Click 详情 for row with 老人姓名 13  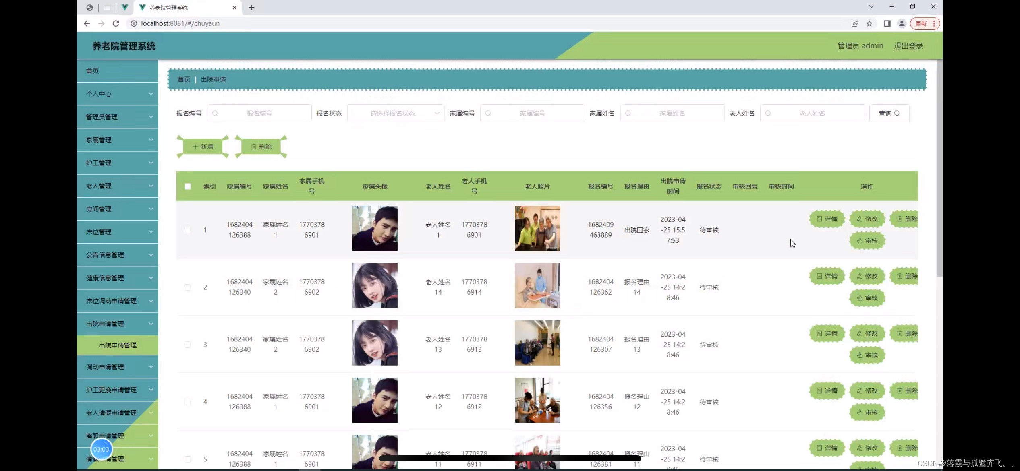827,333
